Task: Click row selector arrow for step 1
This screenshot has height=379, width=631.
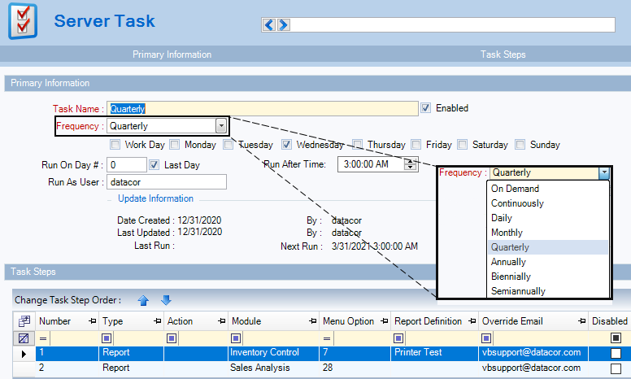Action: [x=24, y=354]
